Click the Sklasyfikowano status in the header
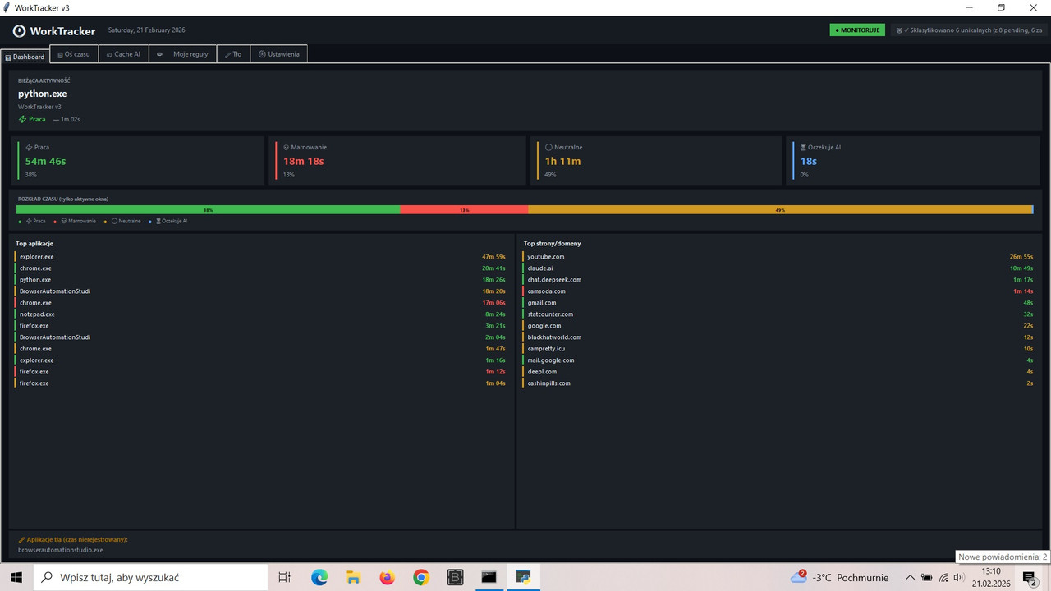The width and height of the screenshot is (1051, 591). point(969,29)
